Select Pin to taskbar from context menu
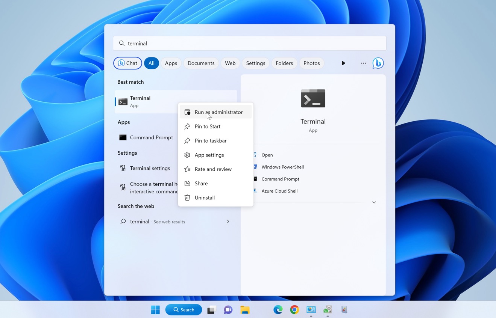Viewport: 496px width, 318px height. 211,141
